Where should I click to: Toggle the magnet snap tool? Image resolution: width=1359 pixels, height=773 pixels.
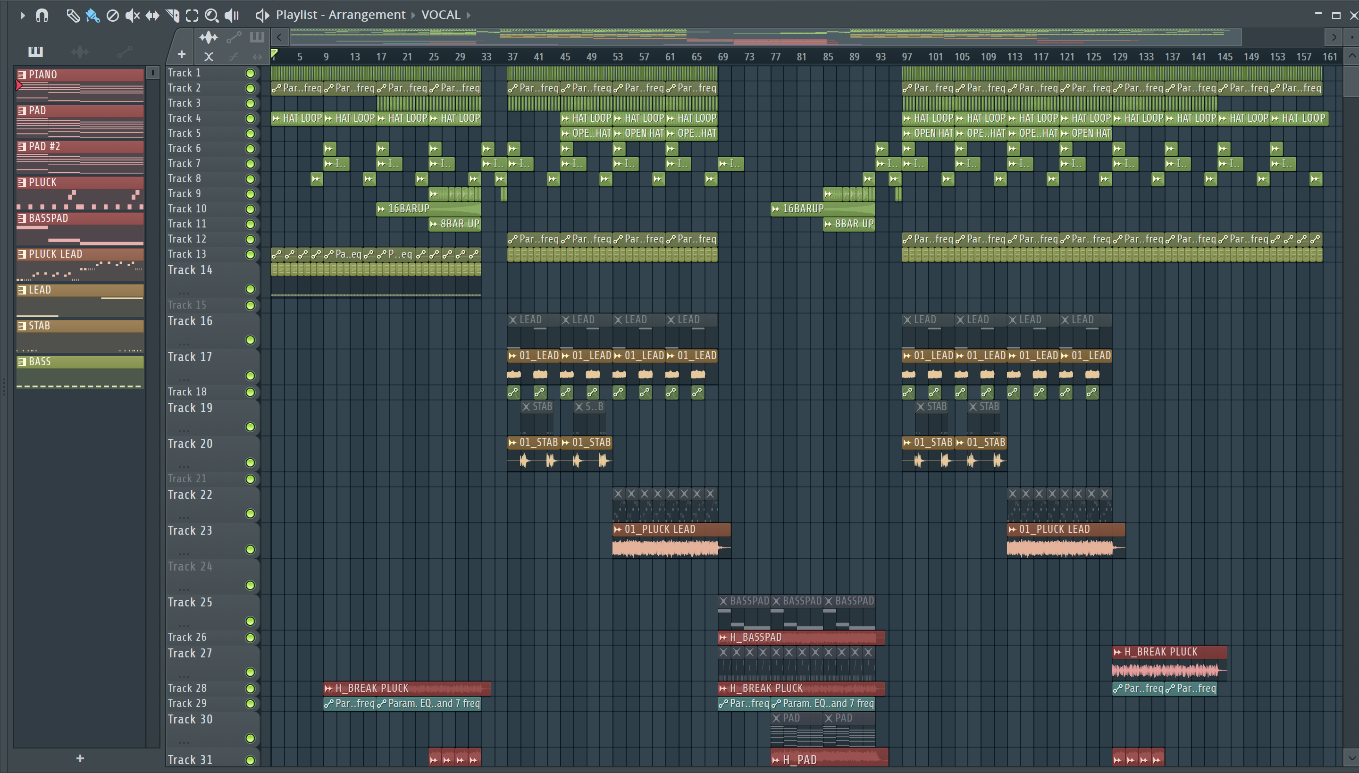tap(42, 16)
